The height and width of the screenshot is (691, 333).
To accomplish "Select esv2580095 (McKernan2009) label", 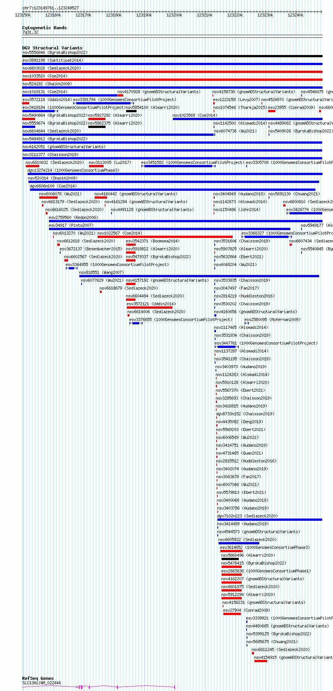I will [272, 320].
